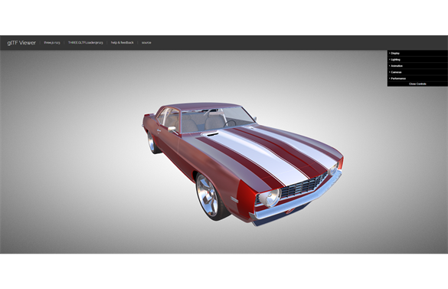Viewport: 448px width, 289px height.
Task: Expand the Display folder
Action: tap(417, 53)
